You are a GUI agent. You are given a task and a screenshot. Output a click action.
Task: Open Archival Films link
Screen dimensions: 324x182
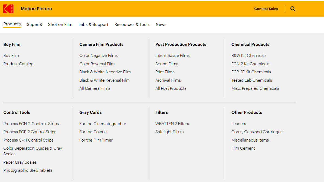pos(168,80)
